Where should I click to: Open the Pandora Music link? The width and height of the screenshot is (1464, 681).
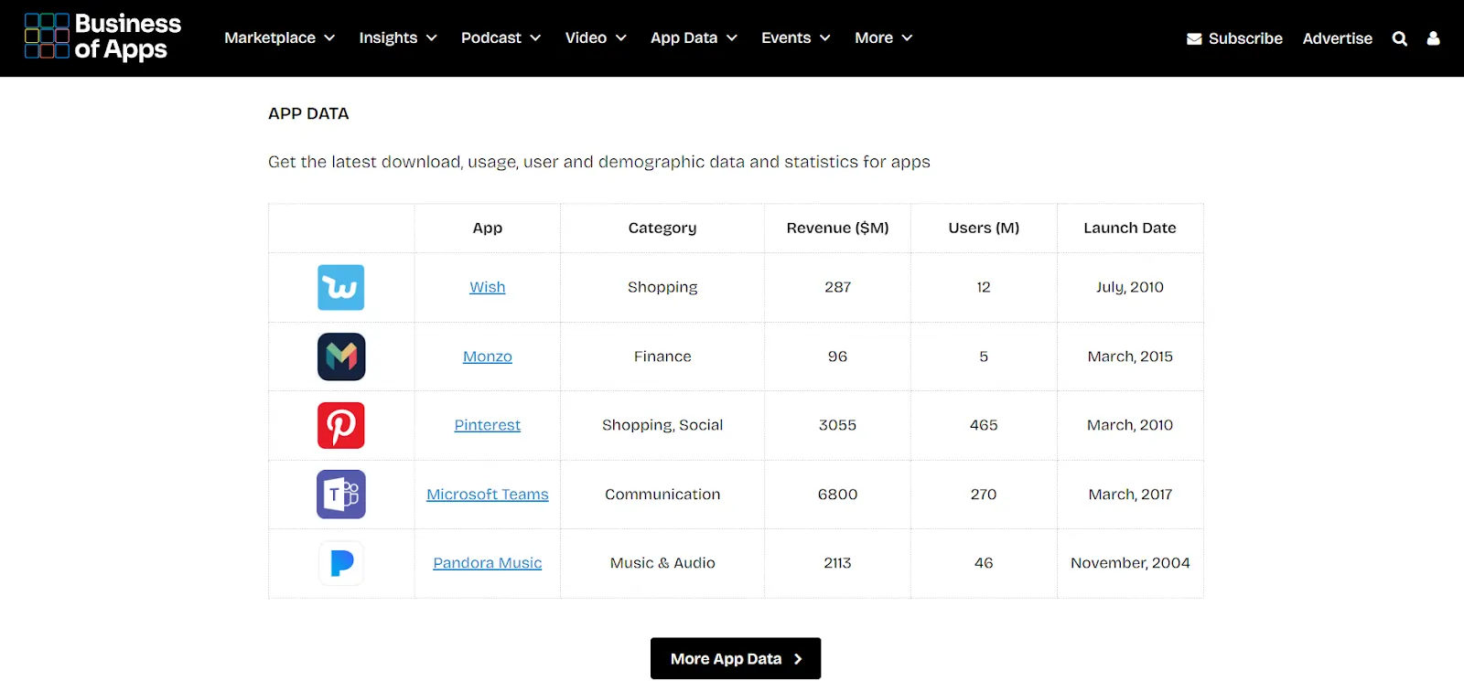pos(488,563)
